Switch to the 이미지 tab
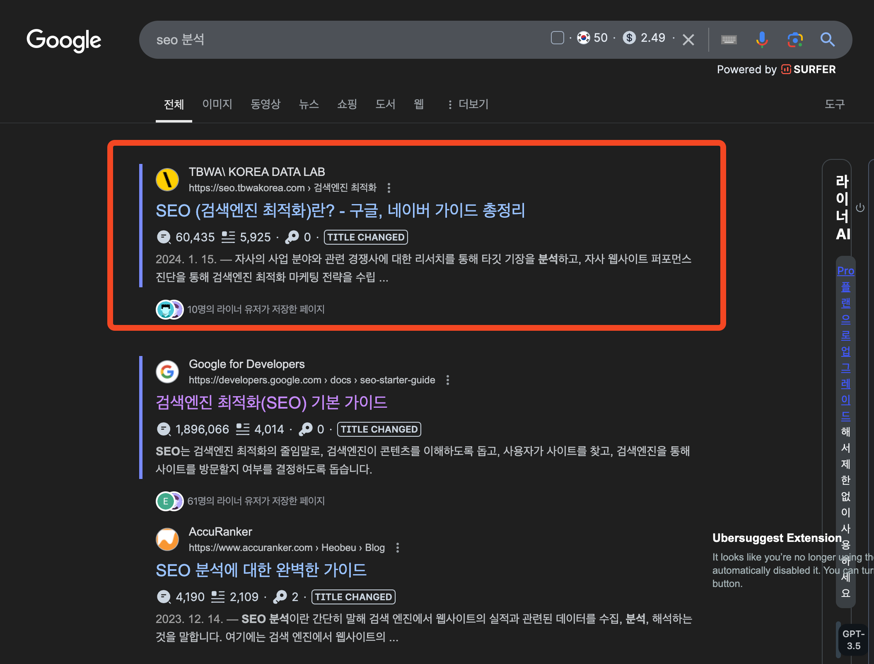Screen dimensions: 874x664 217,104
